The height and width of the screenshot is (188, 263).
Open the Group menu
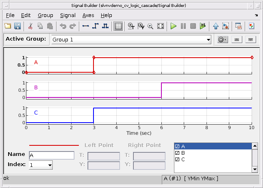click(45, 15)
